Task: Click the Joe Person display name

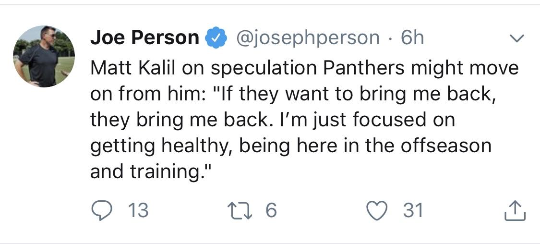Action: tap(144, 38)
